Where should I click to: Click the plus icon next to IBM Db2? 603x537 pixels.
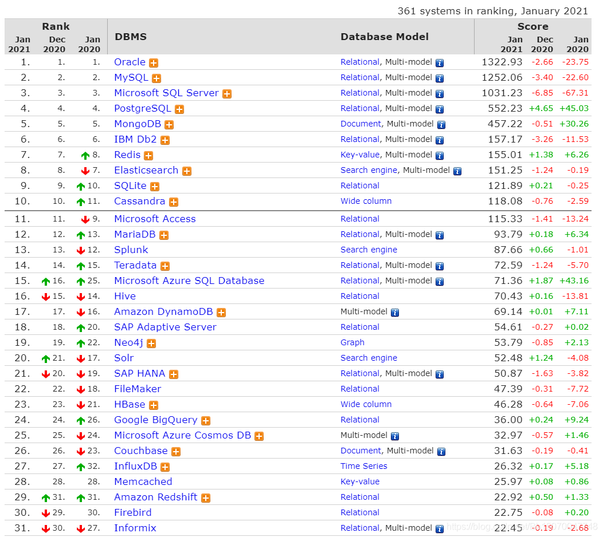[x=165, y=140]
